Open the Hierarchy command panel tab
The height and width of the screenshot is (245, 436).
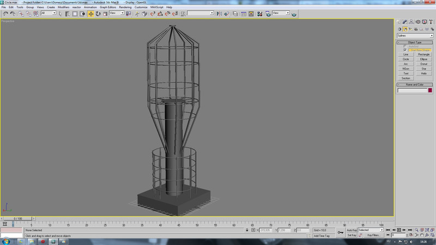pyautogui.click(x=411, y=21)
